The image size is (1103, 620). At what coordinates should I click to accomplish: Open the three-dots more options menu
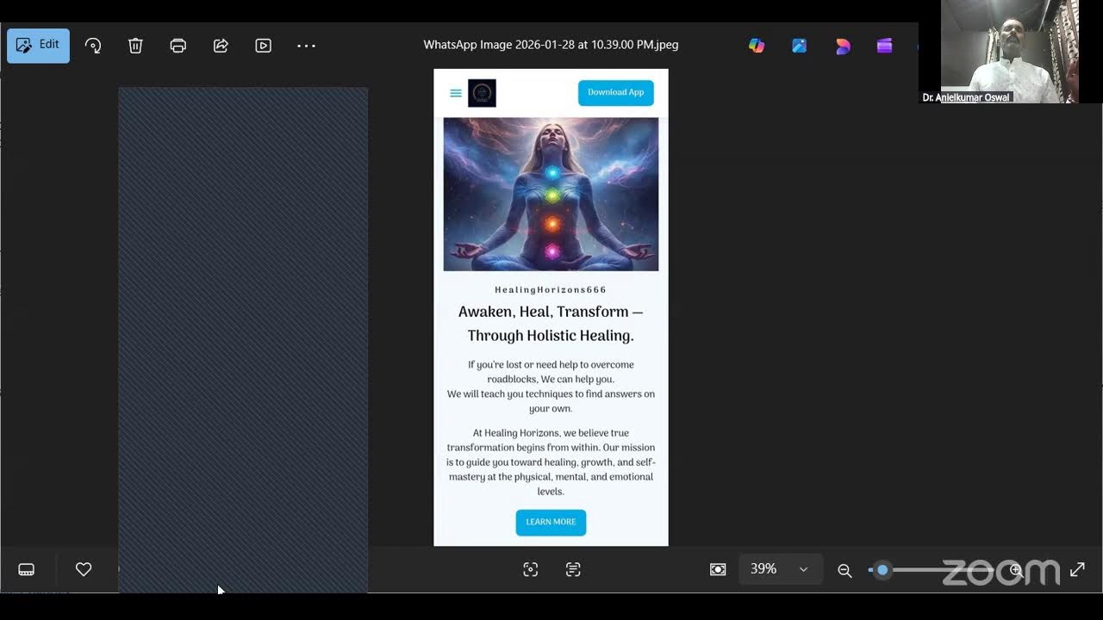point(306,46)
